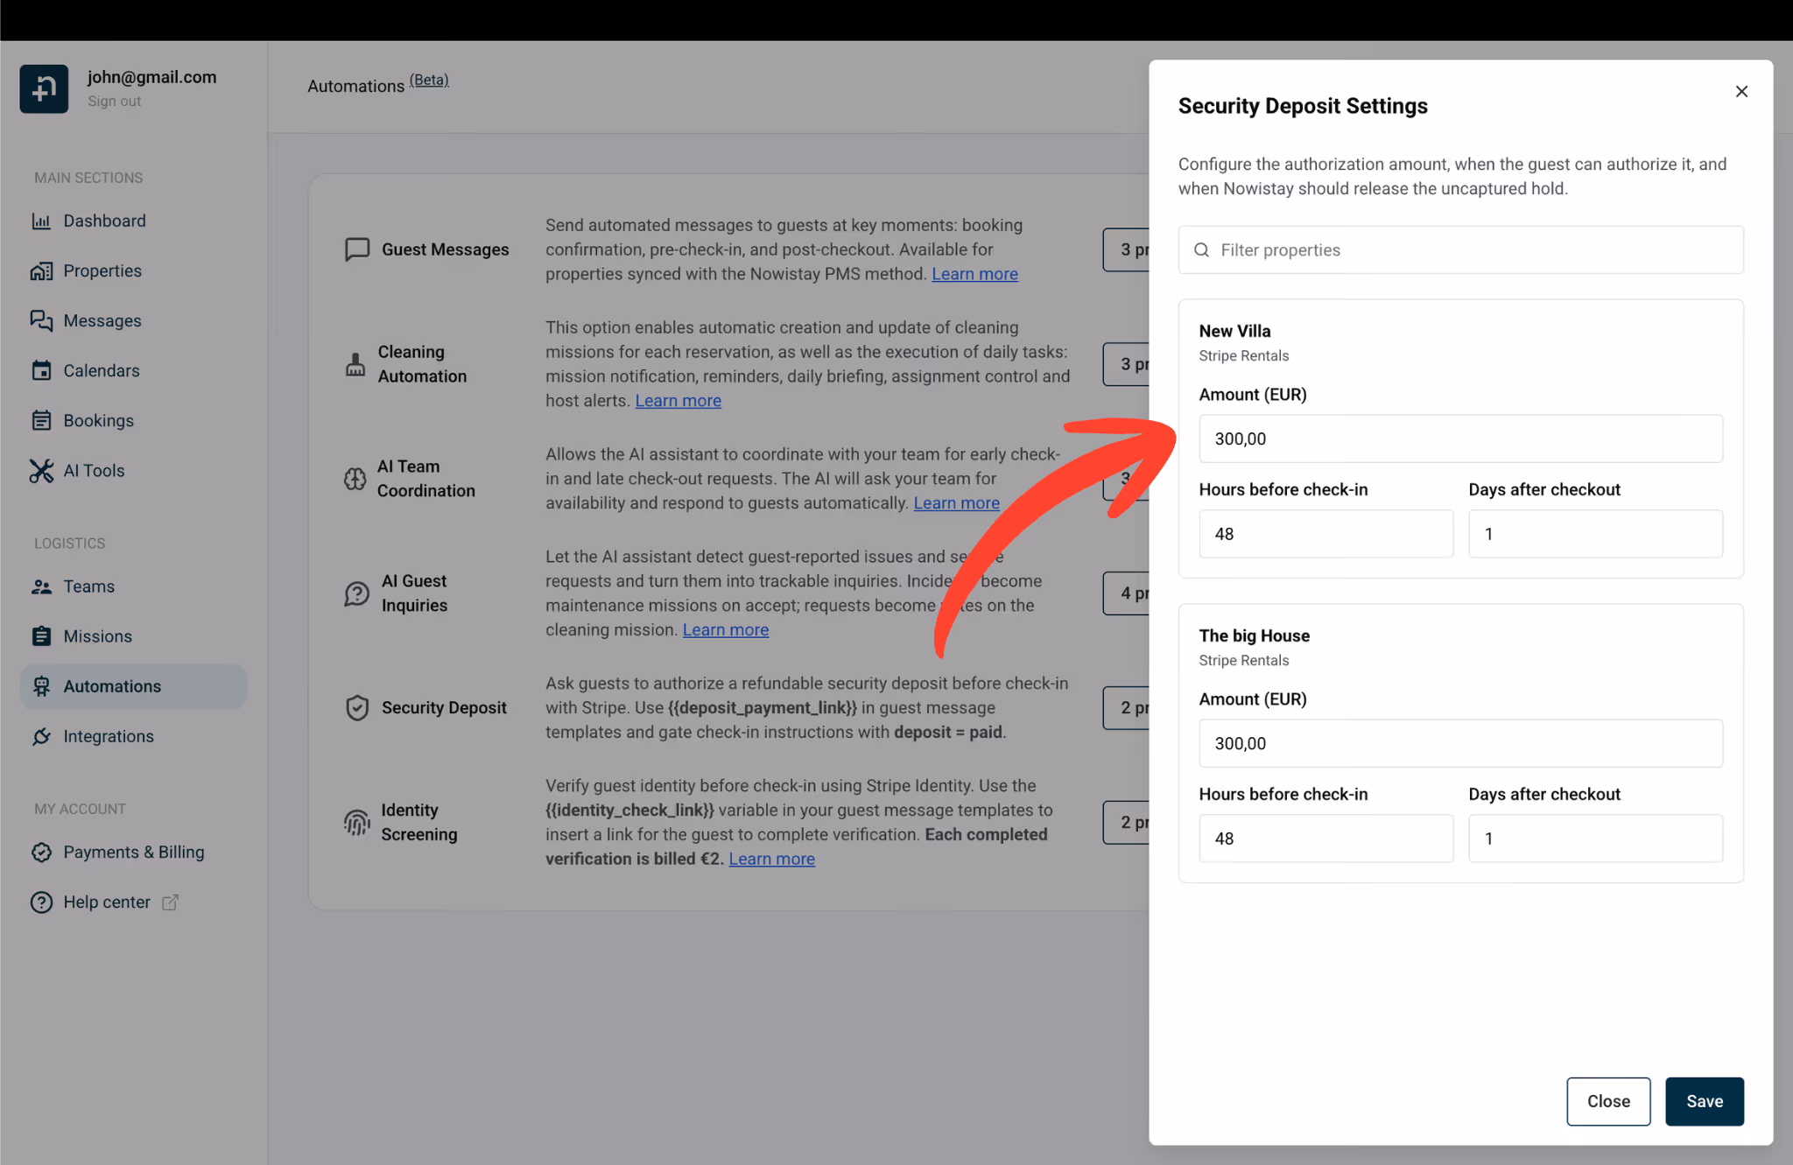Click the Beta link next to Automations
This screenshot has height=1165, width=1793.
tap(429, 80)
